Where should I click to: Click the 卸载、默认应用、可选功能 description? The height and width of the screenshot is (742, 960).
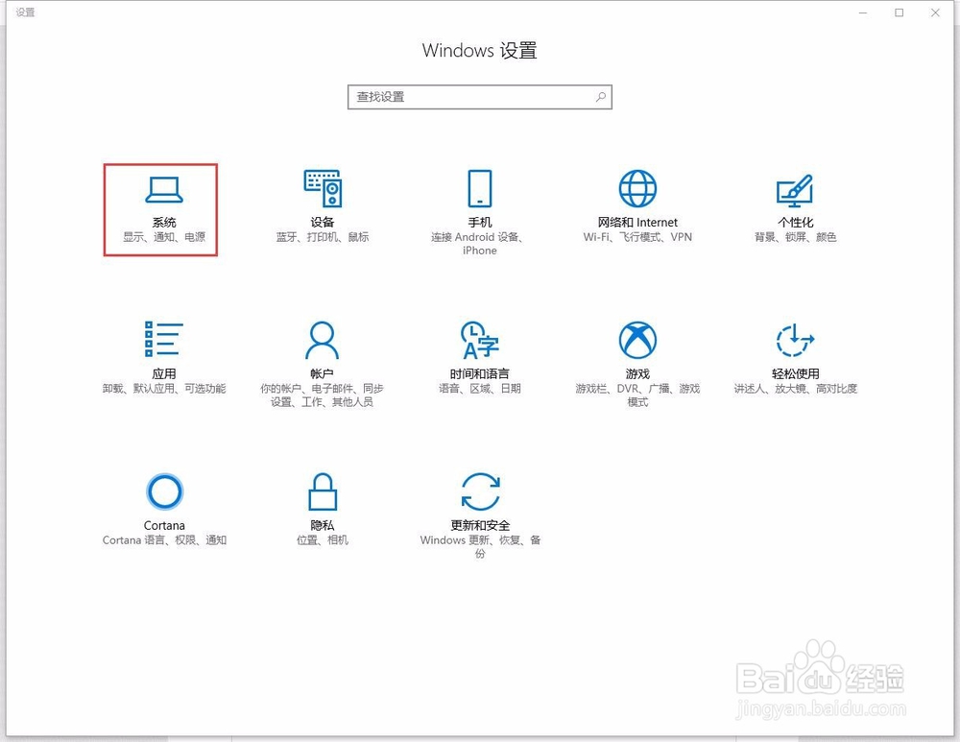click(164, 388)
